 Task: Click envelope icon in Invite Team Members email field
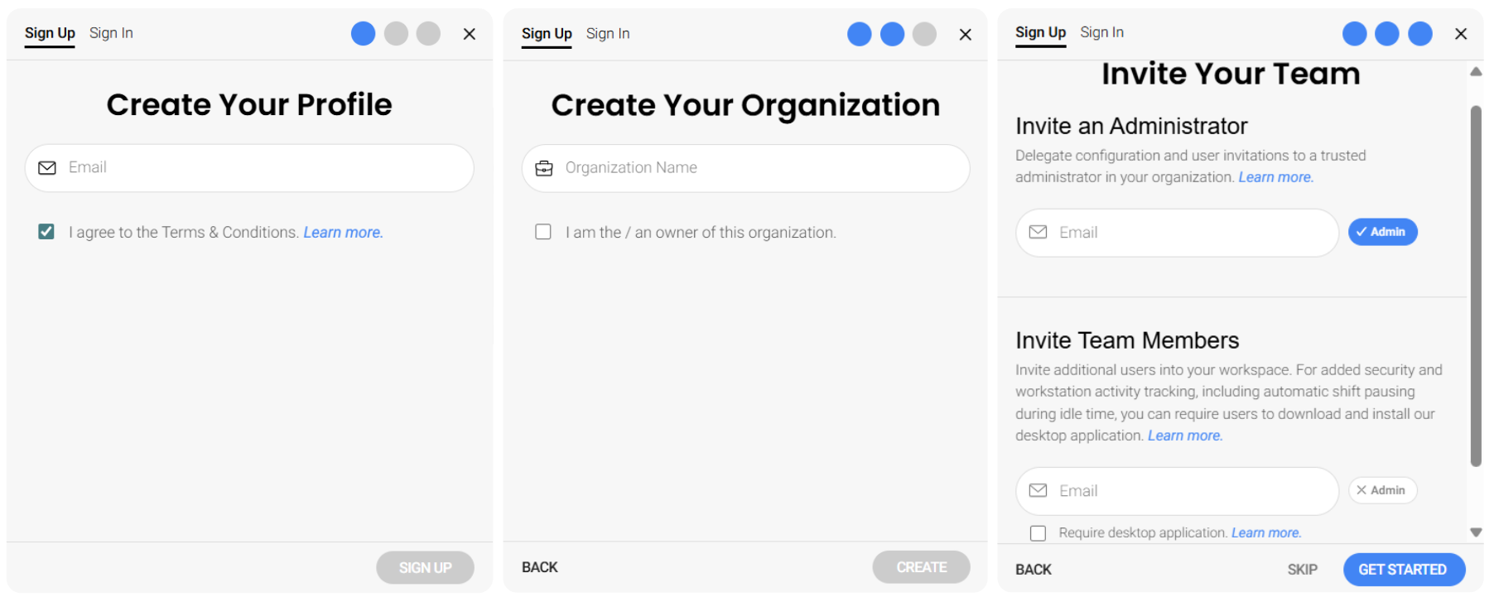(1038, 491)
